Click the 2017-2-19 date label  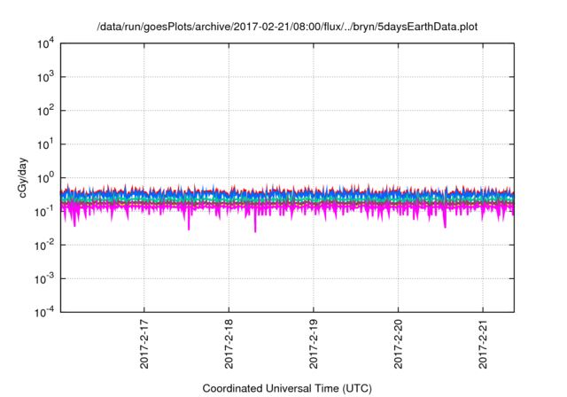(313, 344)
